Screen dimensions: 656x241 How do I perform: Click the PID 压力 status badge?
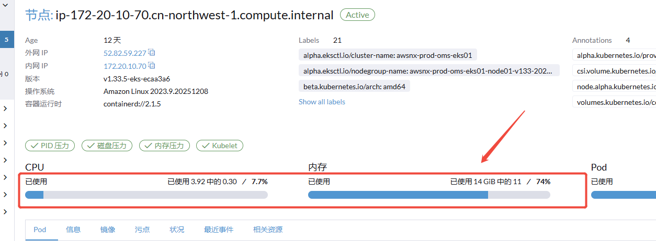tap(50, 146)
